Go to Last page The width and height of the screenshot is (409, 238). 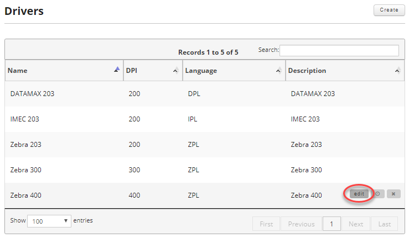click(x=384, y=224)
